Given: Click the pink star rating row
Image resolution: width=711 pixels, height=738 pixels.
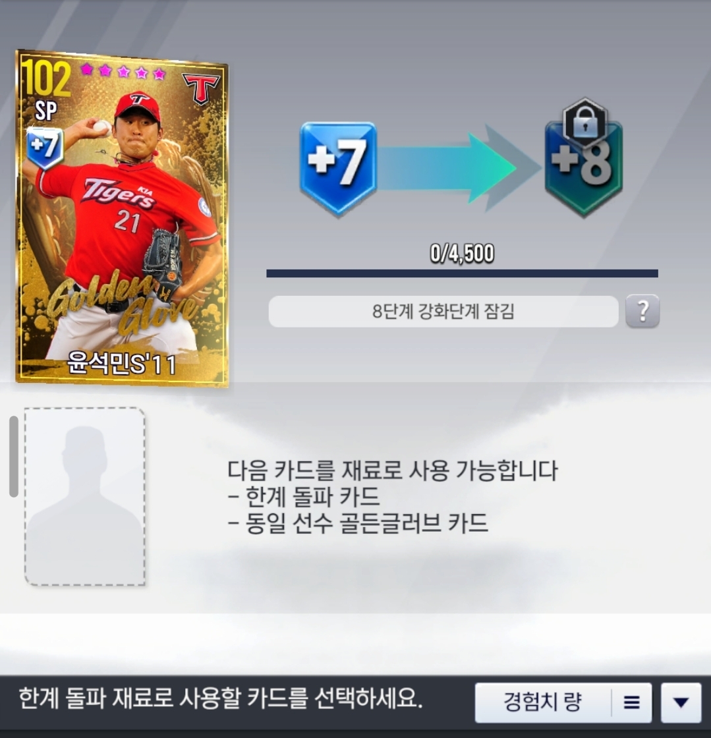Looking at the screenshot, I should pyautogui.click(x=123, y=72).
